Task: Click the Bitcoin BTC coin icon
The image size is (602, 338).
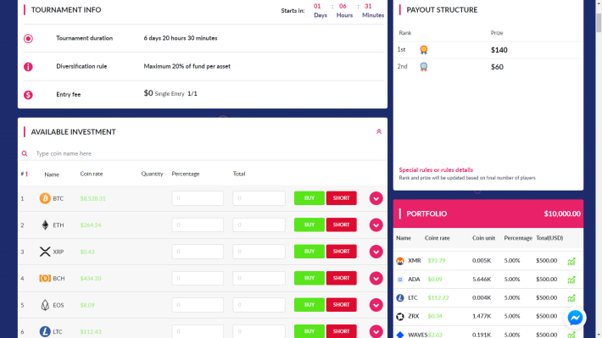Action: (x=45, y=198)
